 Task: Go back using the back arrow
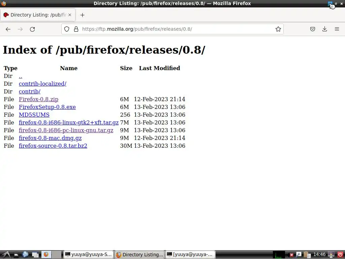[8, 29]
